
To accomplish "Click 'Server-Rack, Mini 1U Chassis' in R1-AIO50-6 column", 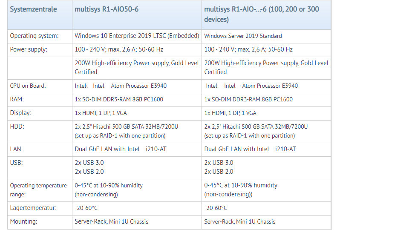I will click(111, 221).
